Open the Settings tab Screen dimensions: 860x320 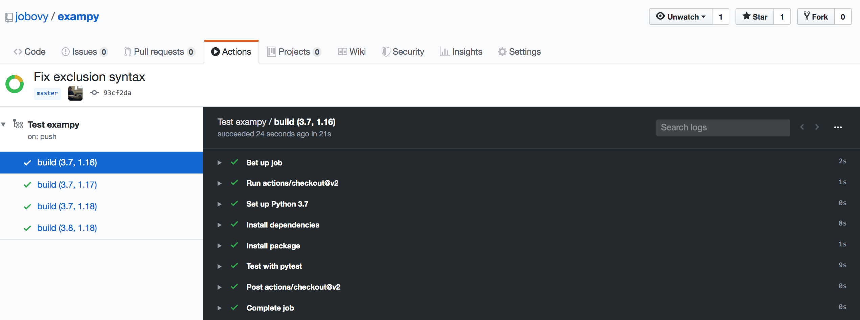pyautogui.click(x=519, y=52)
